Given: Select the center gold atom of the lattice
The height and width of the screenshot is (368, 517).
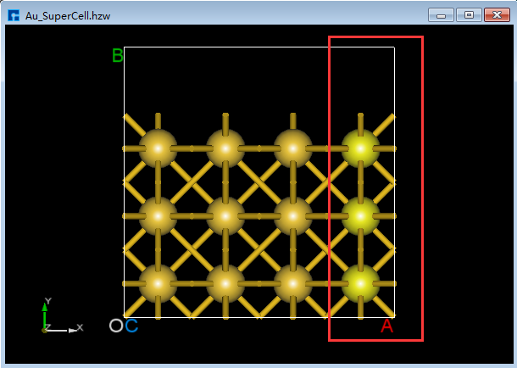Looking at the screenshot, I should pos(225,216).
